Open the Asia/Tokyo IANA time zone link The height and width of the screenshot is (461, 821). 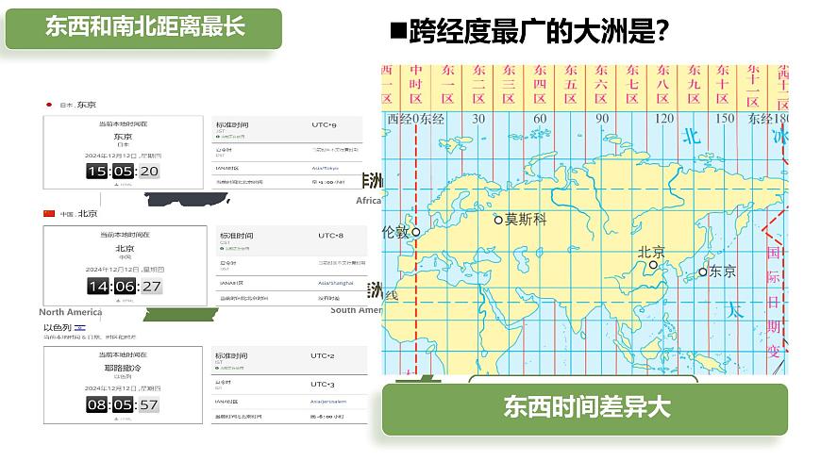point(326,169)
